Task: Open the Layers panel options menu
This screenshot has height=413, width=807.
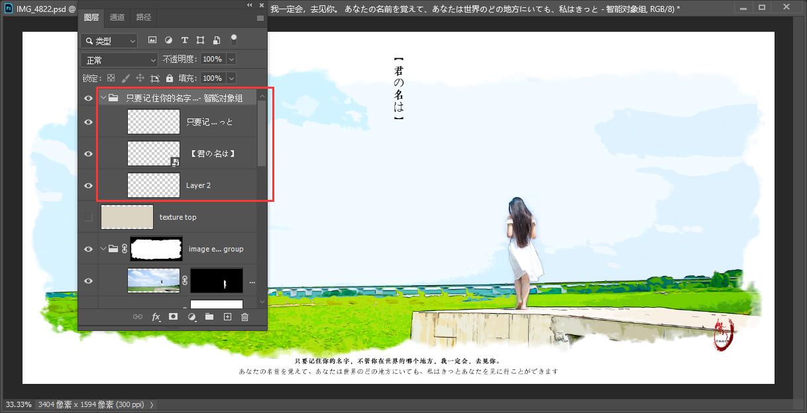Action: [x=260, y=18]
